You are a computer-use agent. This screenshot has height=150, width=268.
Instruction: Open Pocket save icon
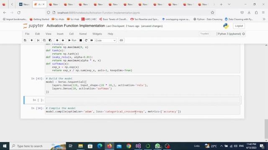tap(242, 12)
